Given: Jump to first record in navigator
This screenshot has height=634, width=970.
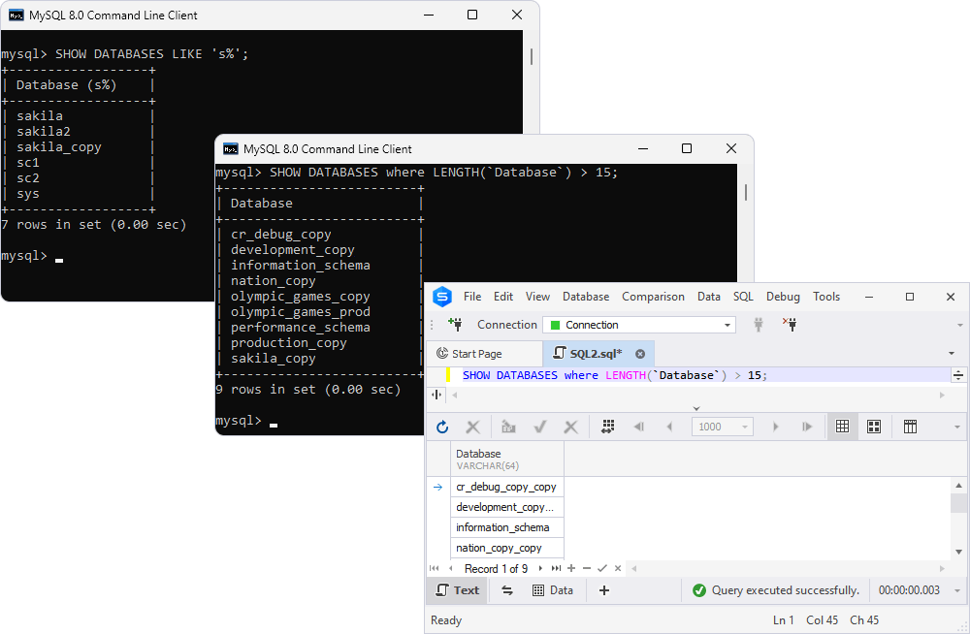Looking at the screenshot, I should point(435,568).
